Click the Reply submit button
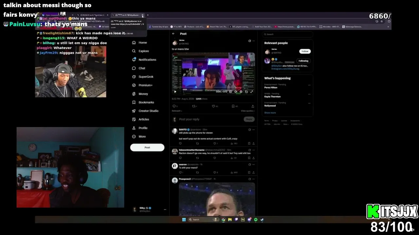Image resolution: width=419 pixels, height=235 pixels. click(x=249, y=119)
